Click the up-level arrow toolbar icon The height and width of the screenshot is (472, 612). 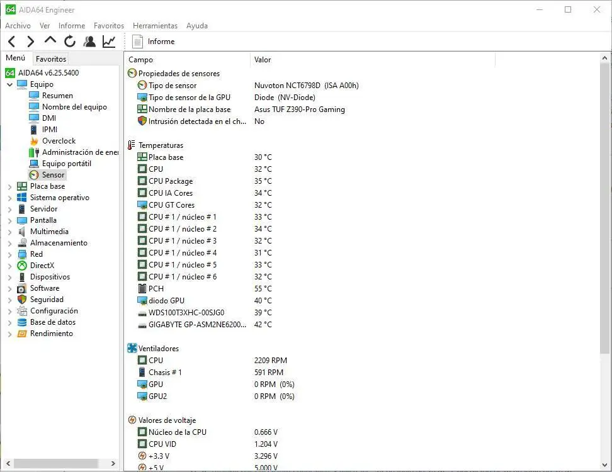[x=50, y=40]
